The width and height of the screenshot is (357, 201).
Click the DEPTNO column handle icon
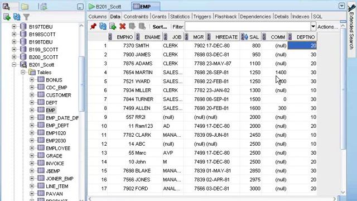(x=290, y=37)
